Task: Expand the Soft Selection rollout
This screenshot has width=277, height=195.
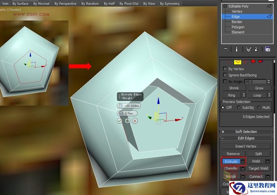Action: pyautogui.click(x=246, y=131)
